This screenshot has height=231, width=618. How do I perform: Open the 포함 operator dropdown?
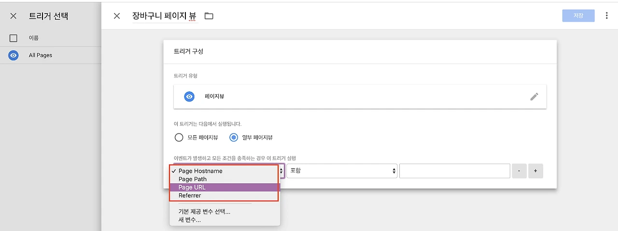(342, 171)
